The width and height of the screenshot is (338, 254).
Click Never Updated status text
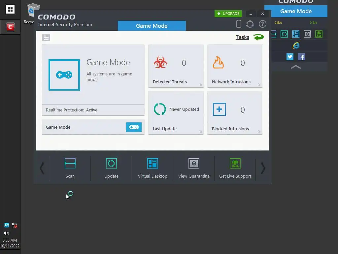184,109
